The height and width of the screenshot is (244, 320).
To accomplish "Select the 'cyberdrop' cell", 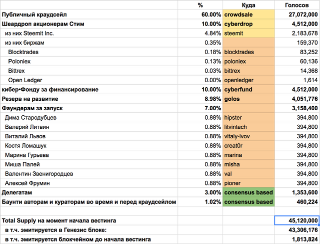I will [248, 24].
